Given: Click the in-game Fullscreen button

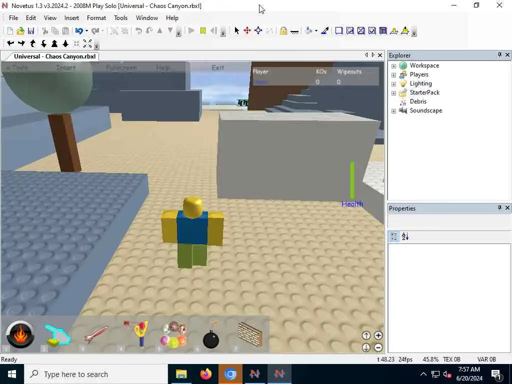Looking at the screenshot, I should click(x=121, y=68).
